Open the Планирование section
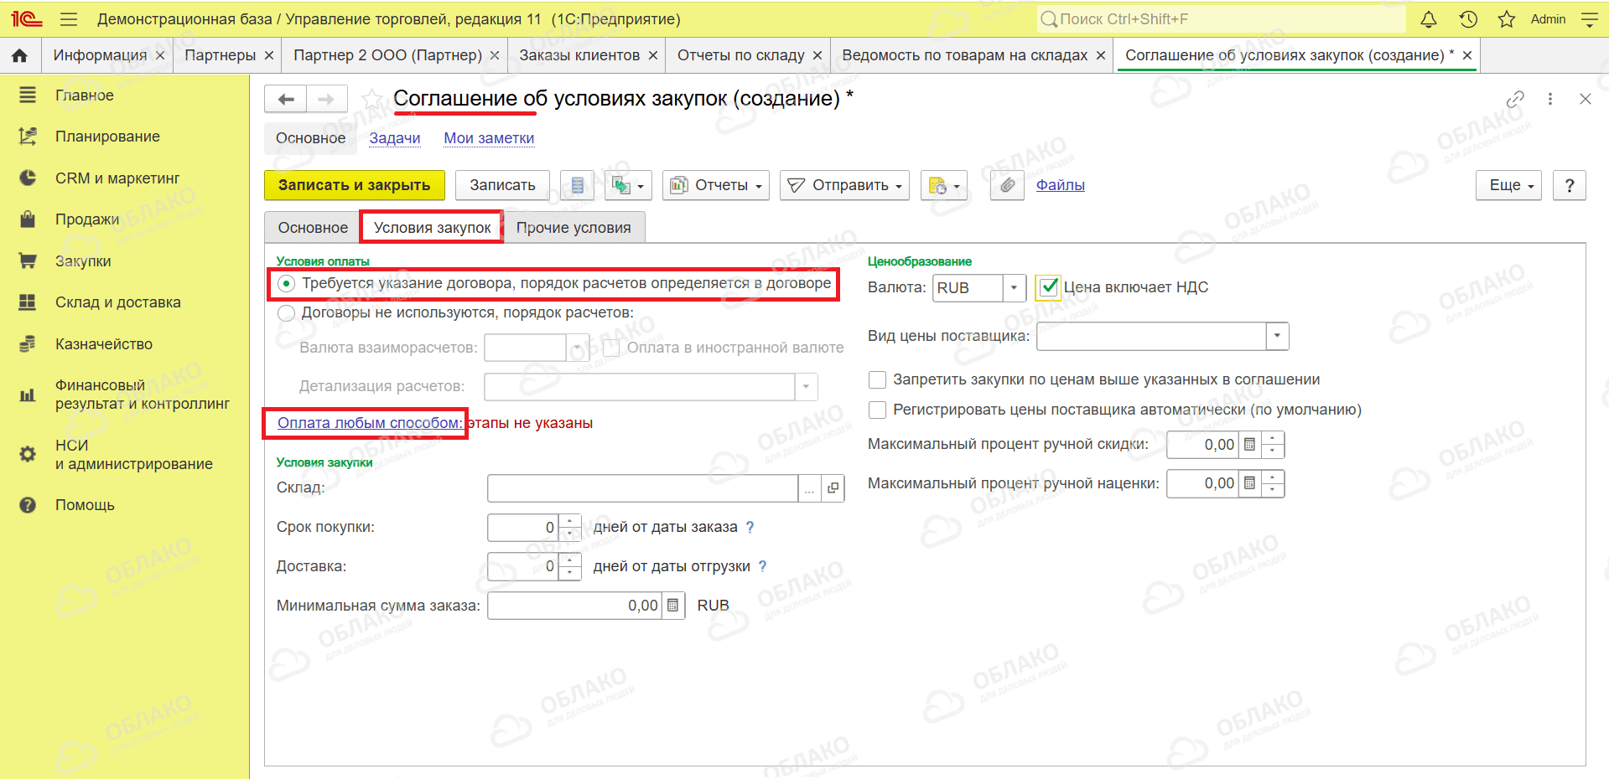This screenshot has height=779, width=1609. (107, 137)
